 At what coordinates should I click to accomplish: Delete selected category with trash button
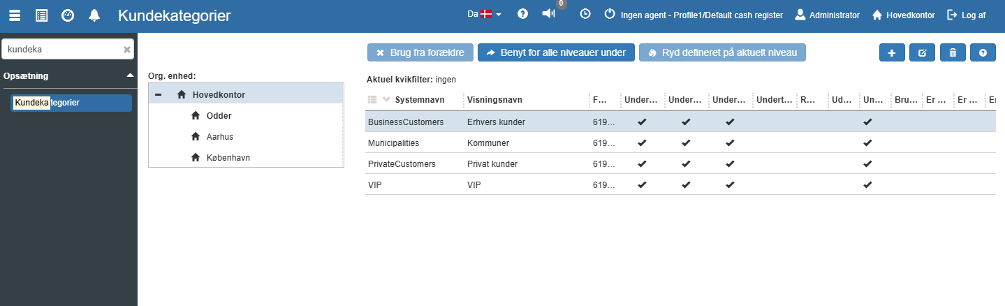tap(953, 52)
